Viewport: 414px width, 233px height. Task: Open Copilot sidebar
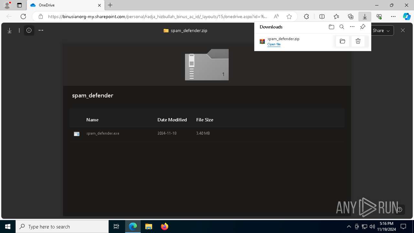[x=407, y=17]
